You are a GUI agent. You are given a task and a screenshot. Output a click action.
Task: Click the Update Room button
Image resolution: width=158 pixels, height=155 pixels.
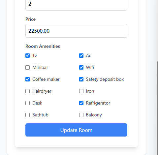click(76, 130)
